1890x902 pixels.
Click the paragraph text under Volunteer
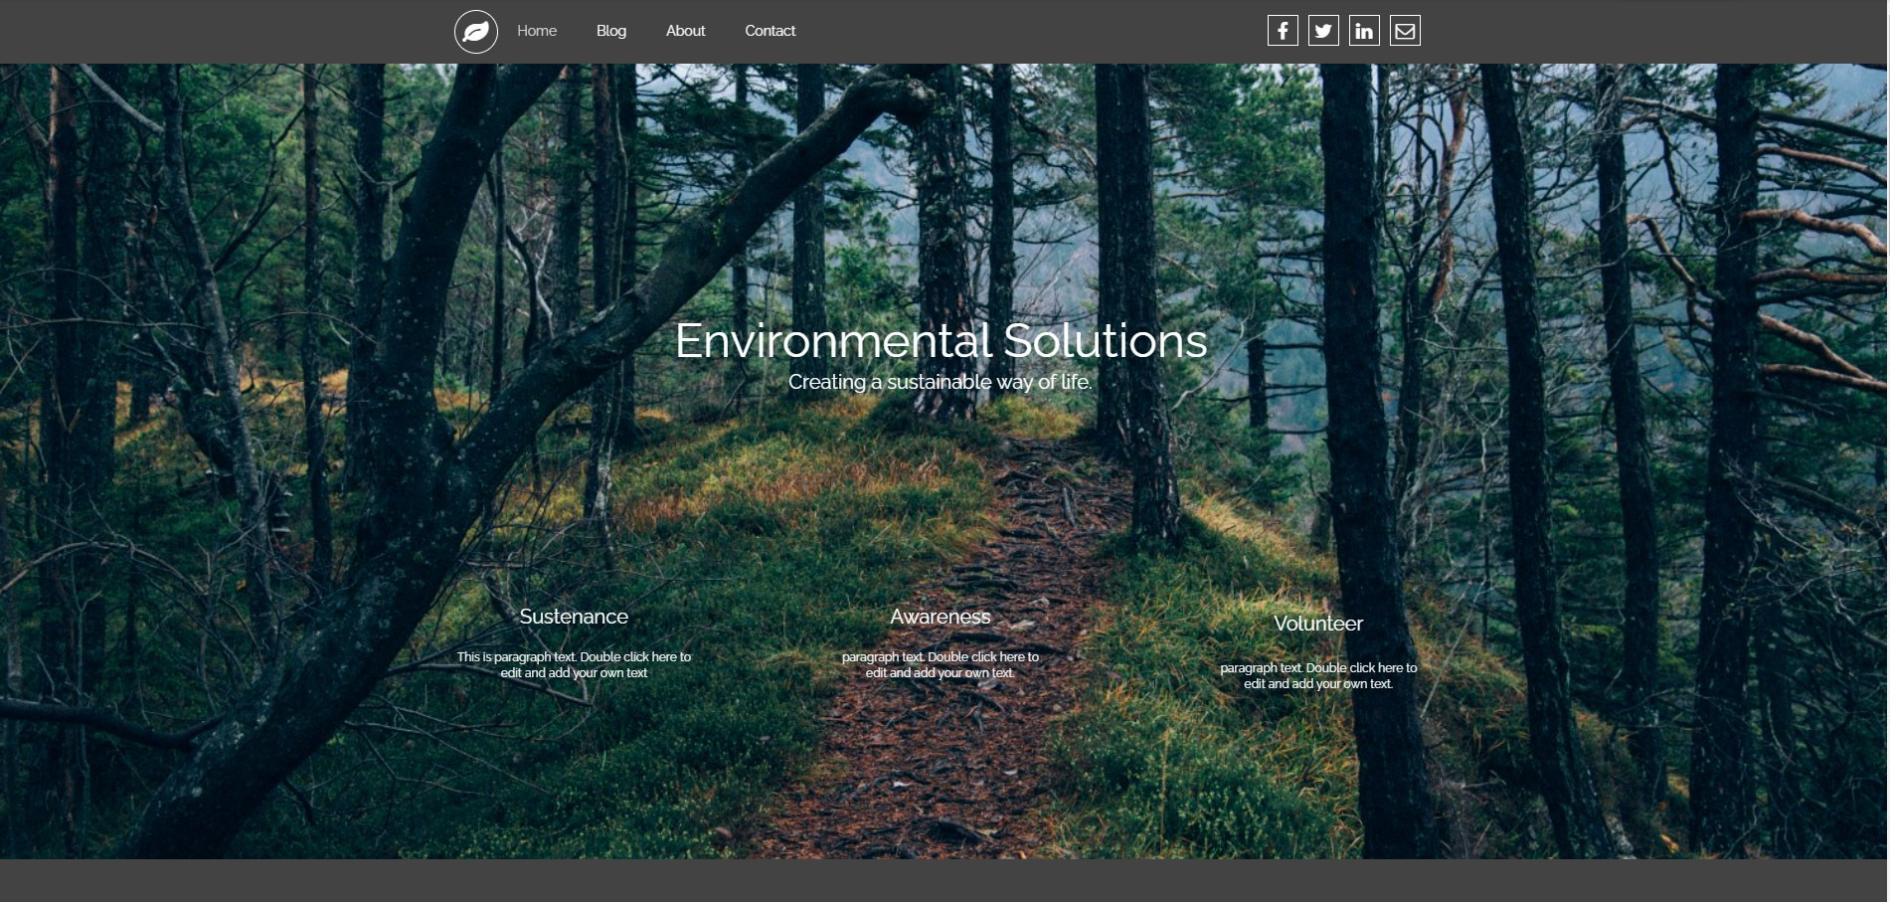[1317, 675]
